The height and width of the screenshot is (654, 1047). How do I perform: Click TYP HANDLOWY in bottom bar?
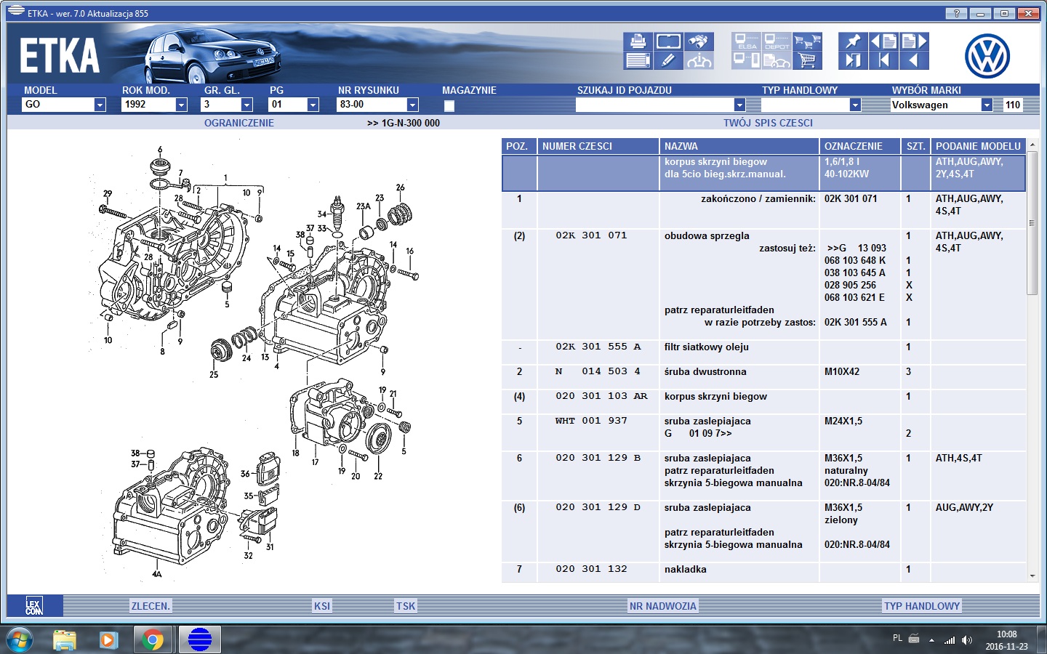[x=922, y=606]
